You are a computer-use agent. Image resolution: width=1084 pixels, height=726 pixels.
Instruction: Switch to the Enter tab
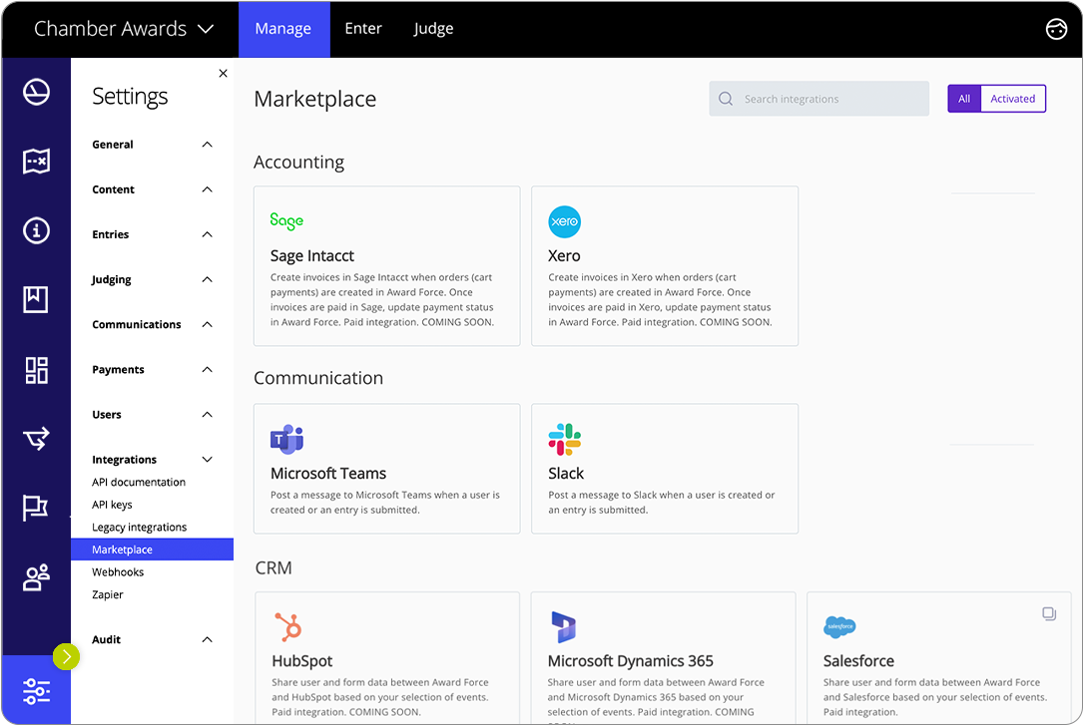363,29
